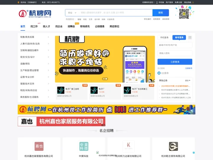Open 公招信息 navigation tab
Screen dimensions: 213x160
point(100,26)
